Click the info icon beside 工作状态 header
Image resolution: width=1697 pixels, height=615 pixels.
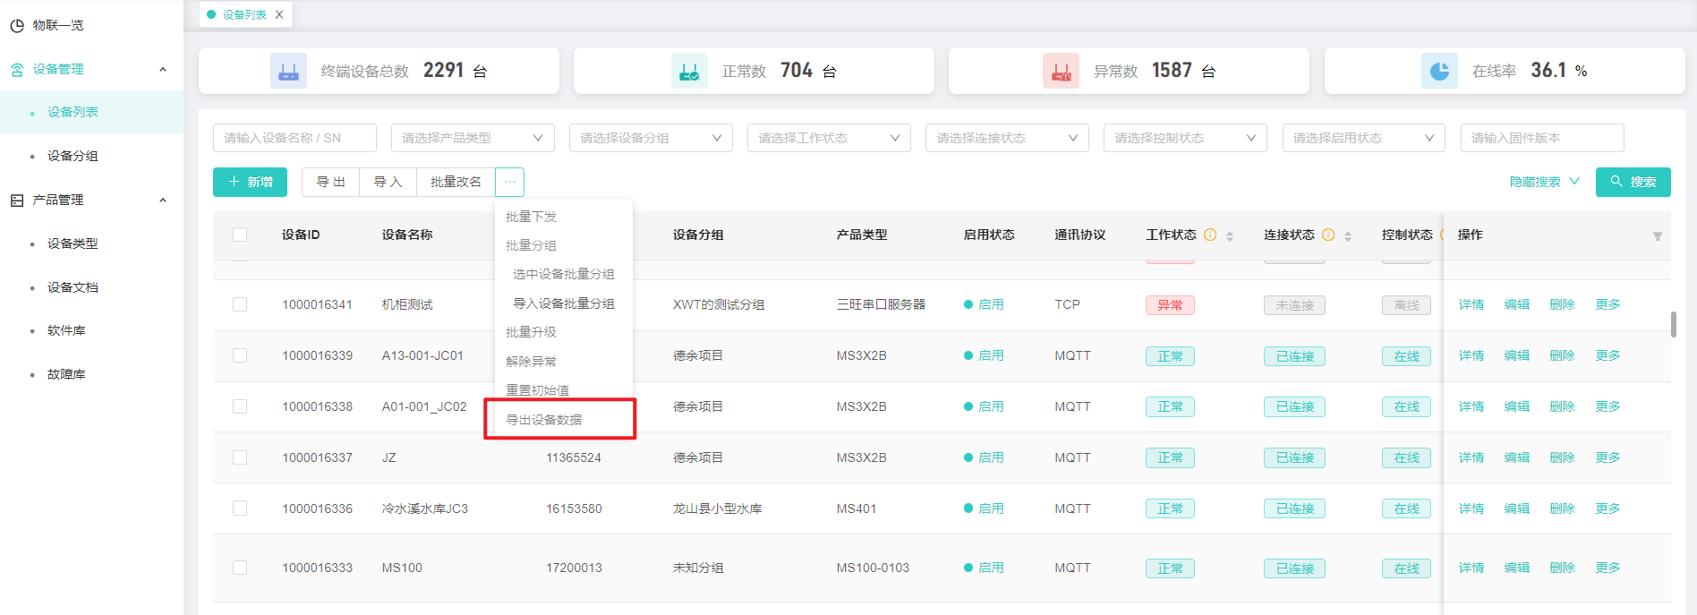(1210, 235)
